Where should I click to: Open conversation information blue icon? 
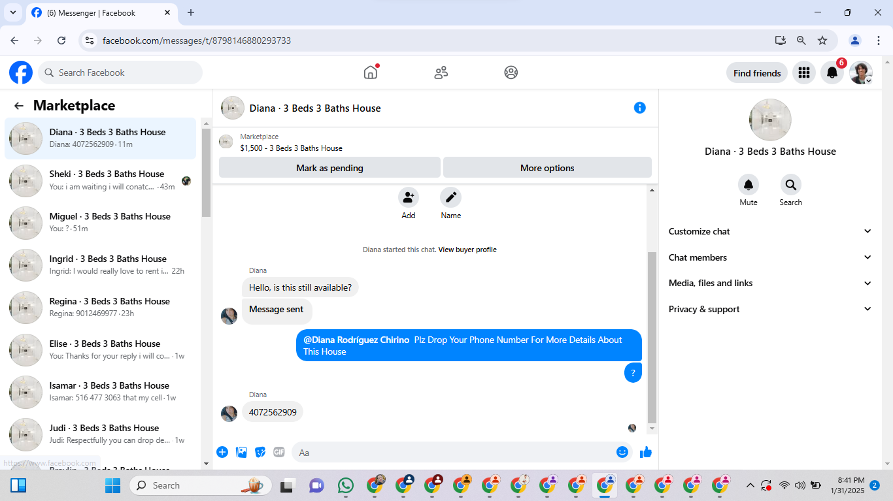click(640, 108)
